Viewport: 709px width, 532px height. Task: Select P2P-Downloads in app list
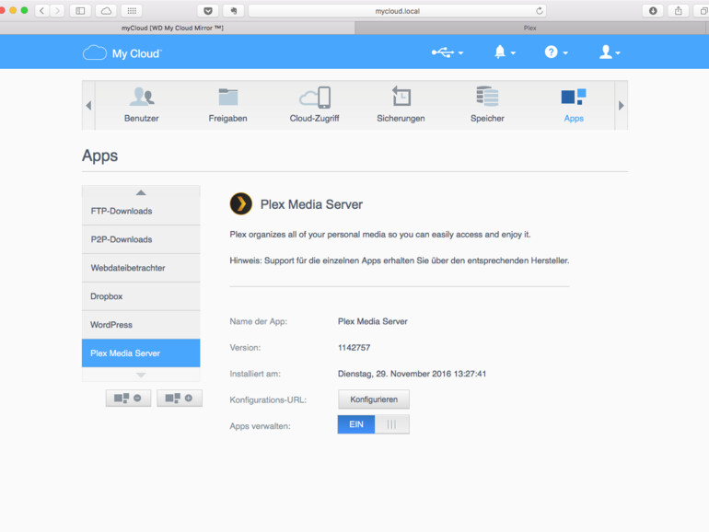coord(141,239)
